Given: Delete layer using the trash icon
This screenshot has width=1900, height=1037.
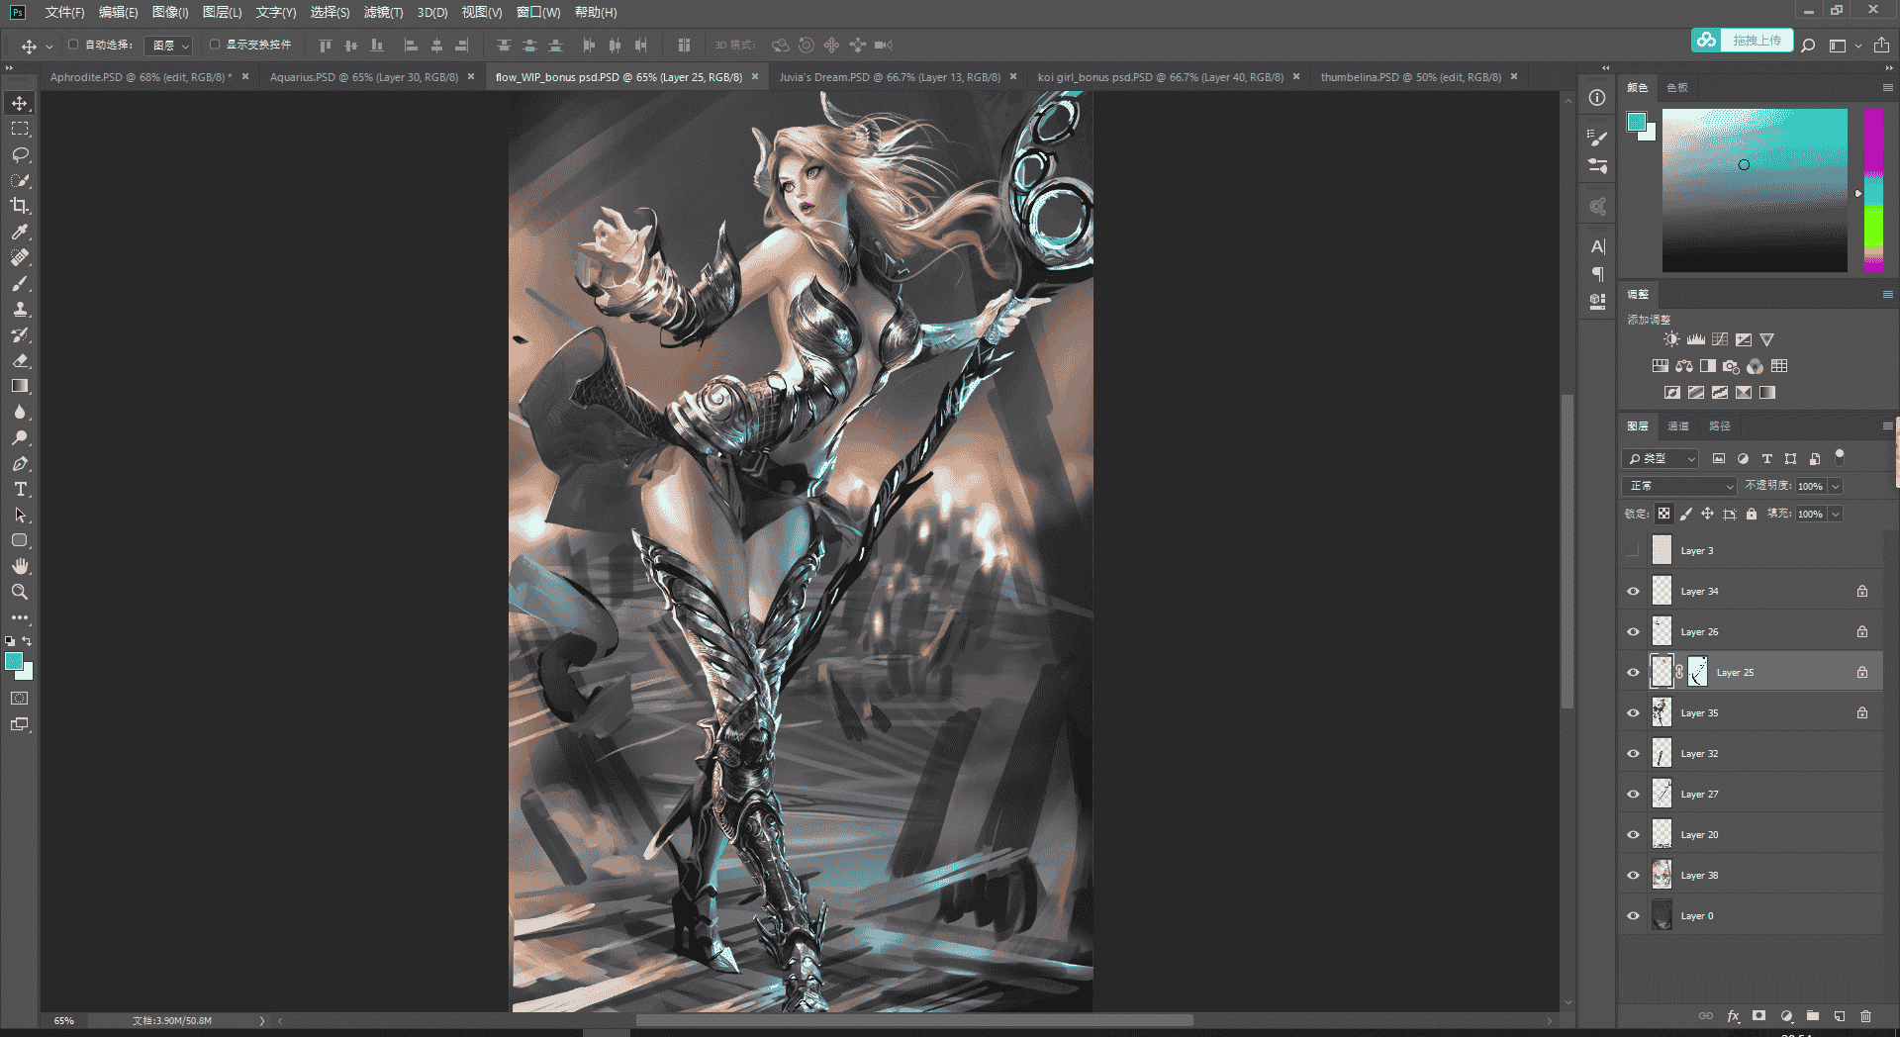Looking at the screenshot, I should pos(1865,1016).
